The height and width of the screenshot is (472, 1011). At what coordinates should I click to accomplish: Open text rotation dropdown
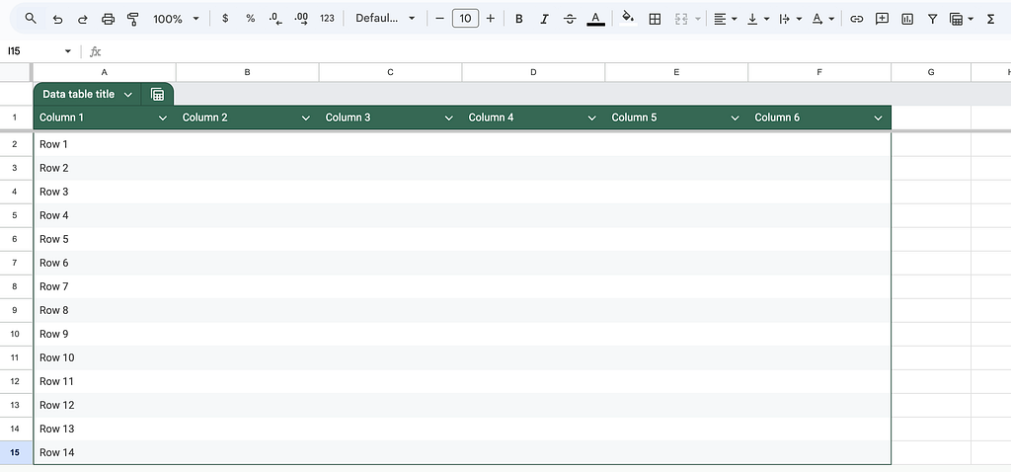[822, 19]
